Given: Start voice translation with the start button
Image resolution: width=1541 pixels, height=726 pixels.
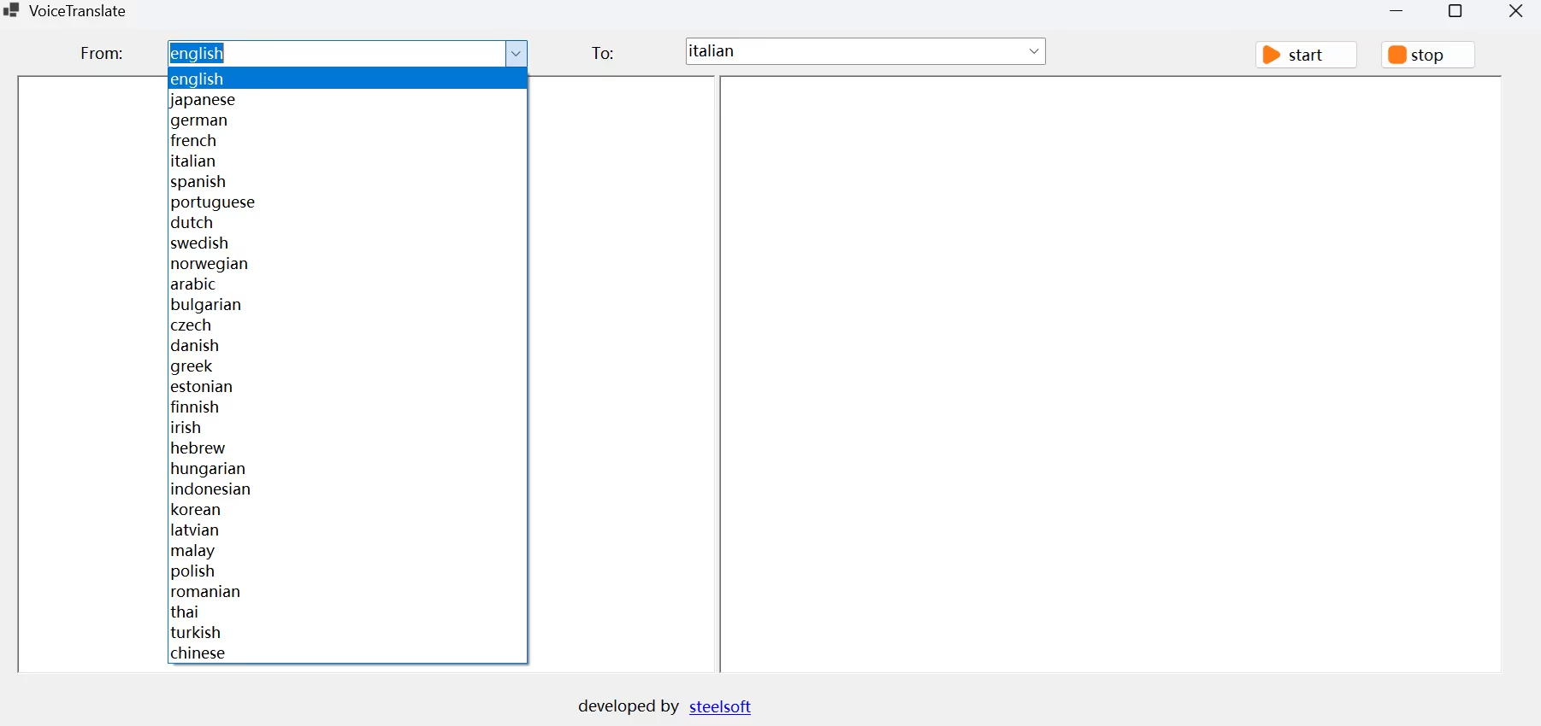Looking at the screenshot, I should [x=1306, y=55].
